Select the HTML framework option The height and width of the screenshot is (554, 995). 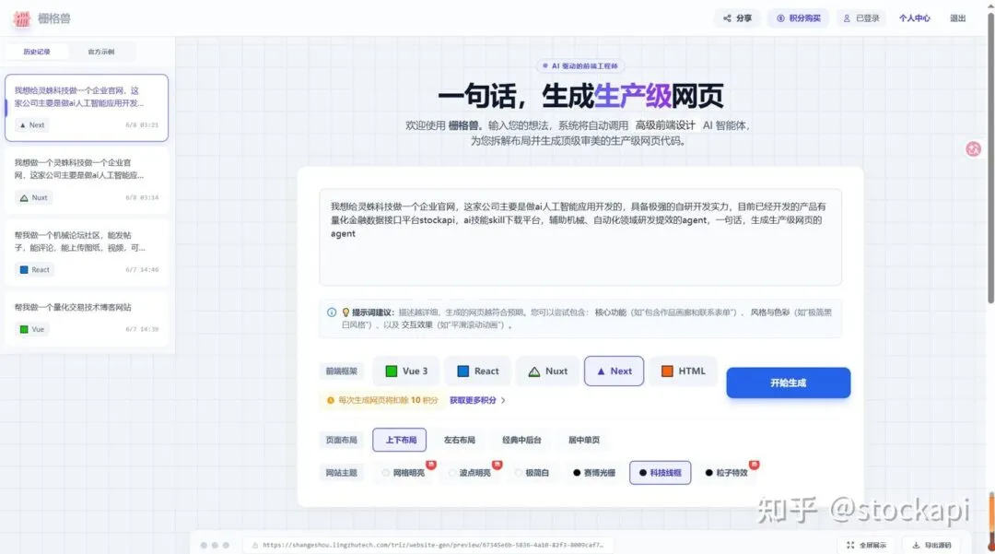click(683, 371)
